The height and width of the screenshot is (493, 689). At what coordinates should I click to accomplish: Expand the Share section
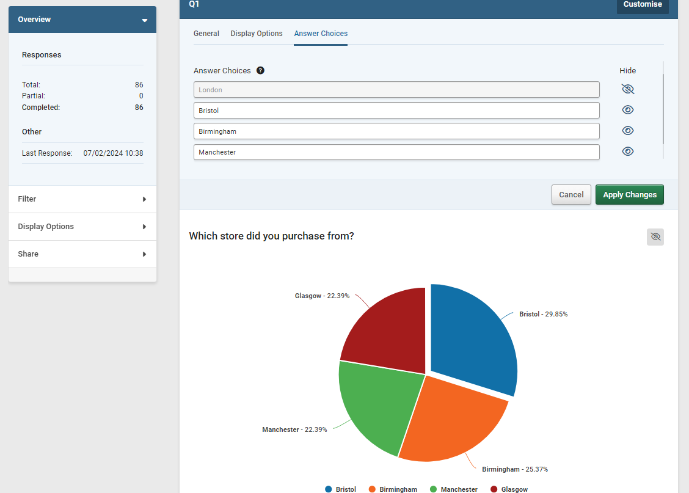click(x=82, y=254)
